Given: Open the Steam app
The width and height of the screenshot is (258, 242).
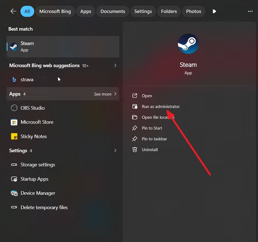Looking at the screenshot, I should pyautogui.click(x=147, y=96).
